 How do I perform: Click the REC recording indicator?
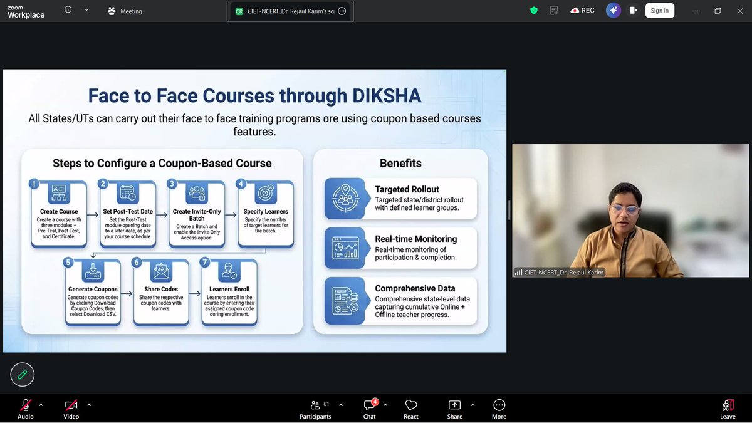pyautogui.click(x=582, y=10)
